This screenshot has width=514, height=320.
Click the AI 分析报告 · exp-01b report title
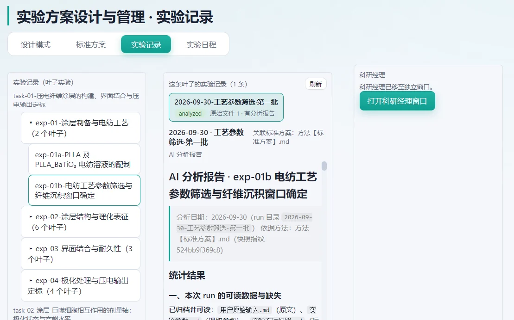click(x=243, y=185)
